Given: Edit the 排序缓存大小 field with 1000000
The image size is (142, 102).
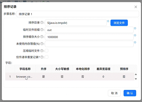Looking at the screenshot, I should click(x=89, y=37).
